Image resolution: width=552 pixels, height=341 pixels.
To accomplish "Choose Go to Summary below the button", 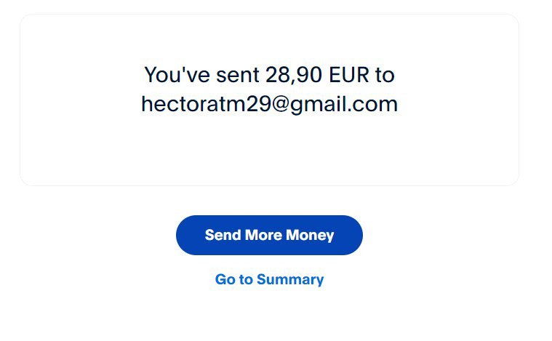I will [269, 279].
